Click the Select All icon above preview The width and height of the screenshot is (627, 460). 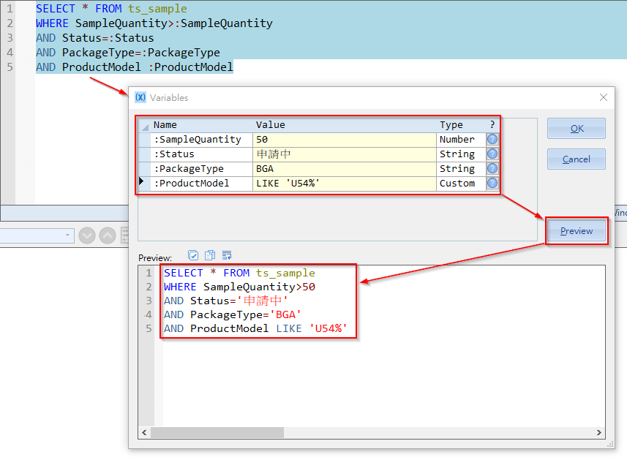click(x=192, y=255)
